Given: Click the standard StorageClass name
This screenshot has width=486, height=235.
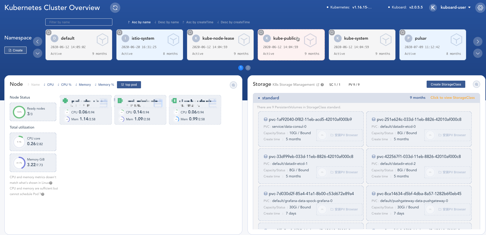Looking at the screenshot, I should point(271,98).
